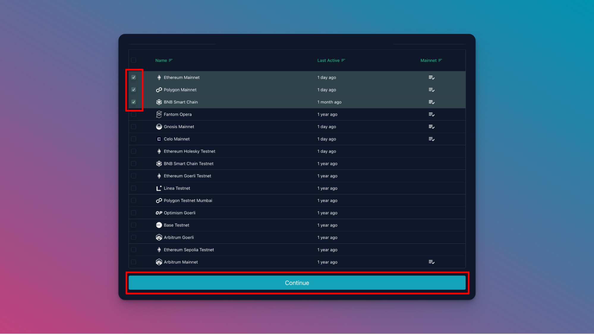Click '1 year ago' in Linea Testnet row
Image resolution: width=594 pixels, height=334 pixels.
(327, 188)
